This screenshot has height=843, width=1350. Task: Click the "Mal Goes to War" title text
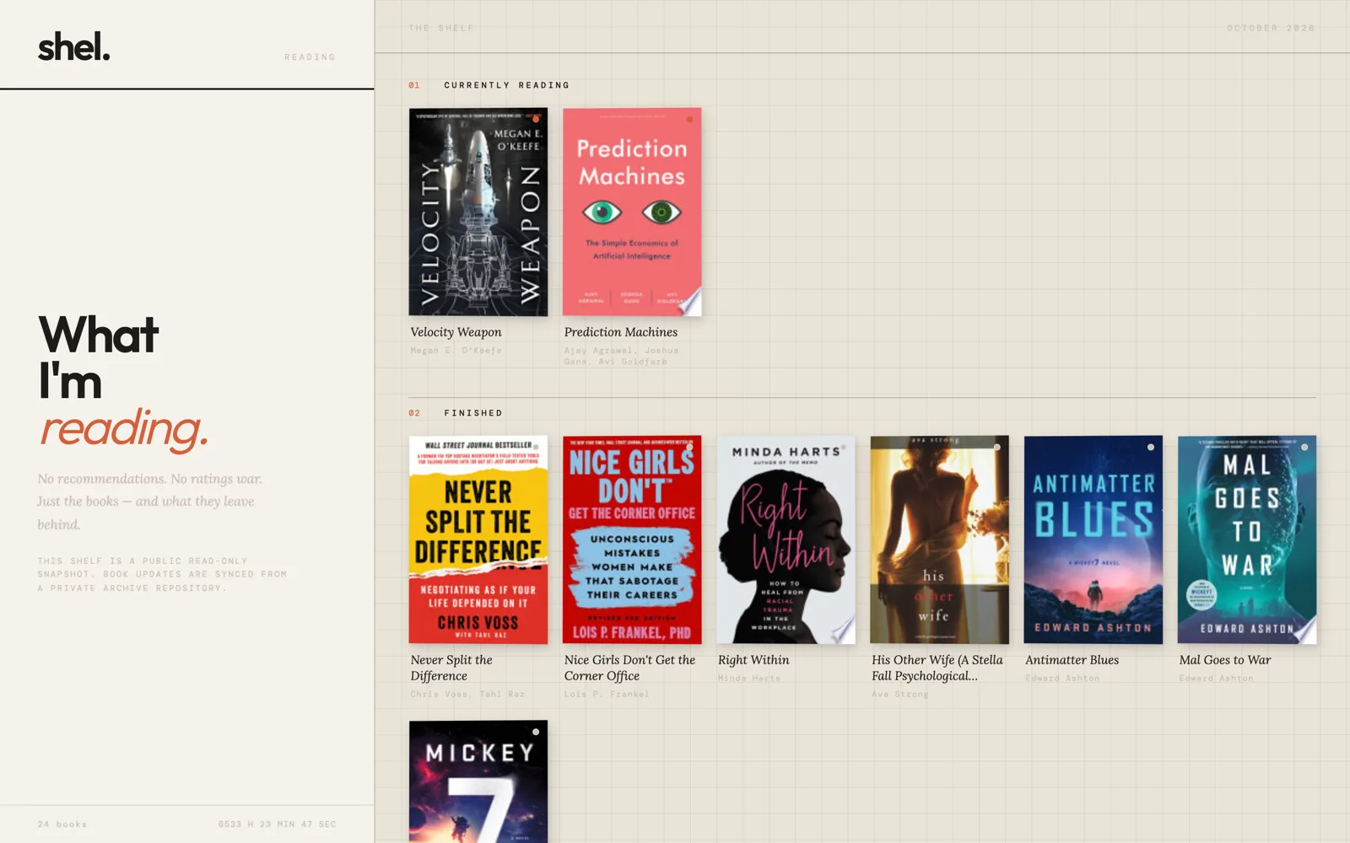point(1225,660)
